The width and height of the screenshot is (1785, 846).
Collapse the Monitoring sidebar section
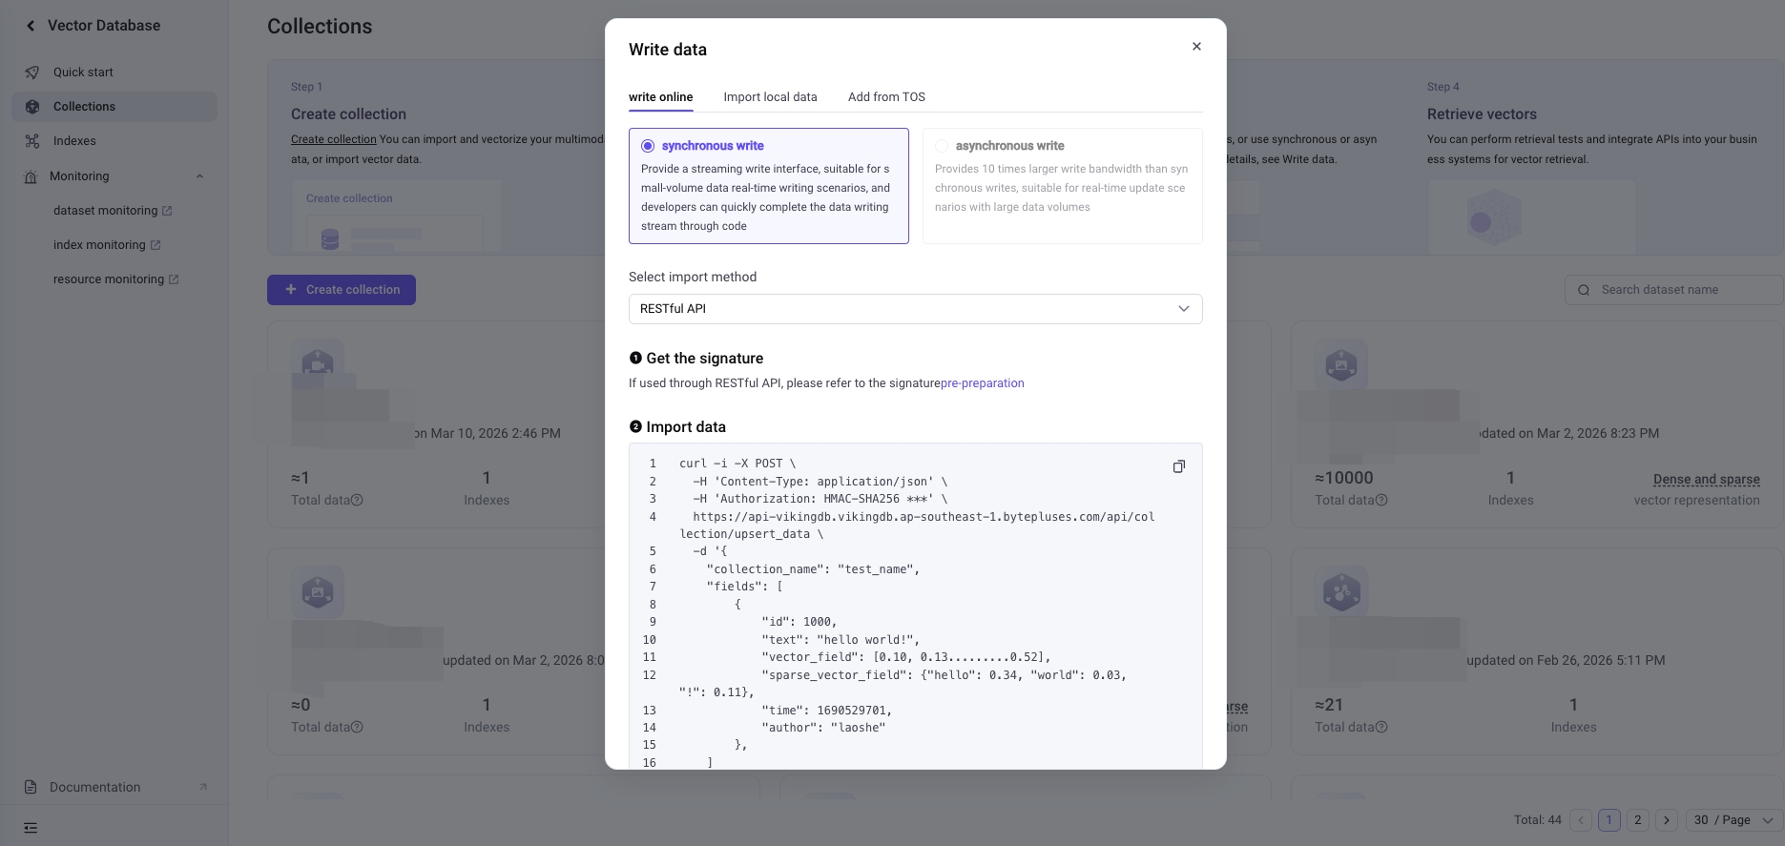[199, 176]
